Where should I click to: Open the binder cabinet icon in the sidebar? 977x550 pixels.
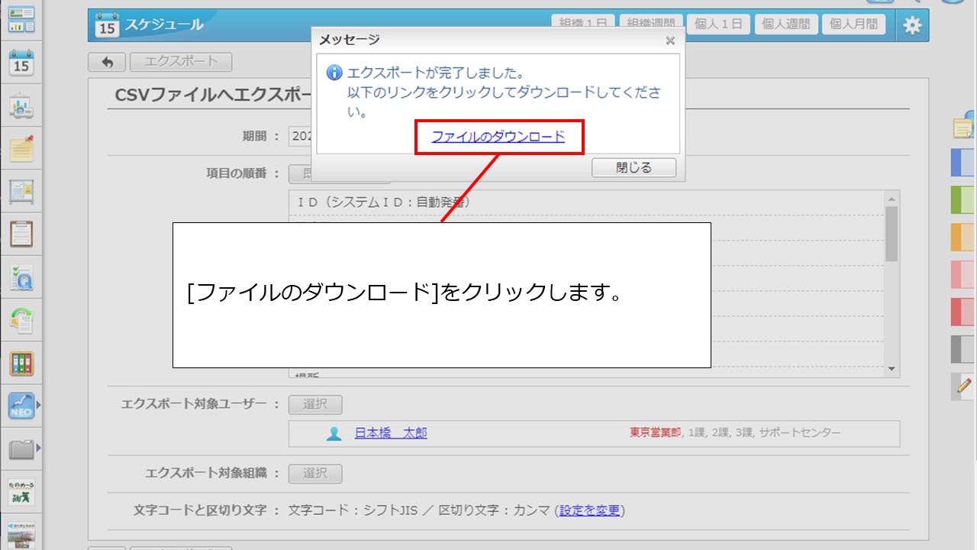pyautogui.click(x=21, y=363)
